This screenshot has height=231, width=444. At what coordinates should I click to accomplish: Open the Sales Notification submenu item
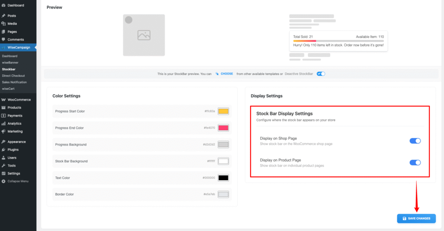pyautogui.click(x=14, y=82)
